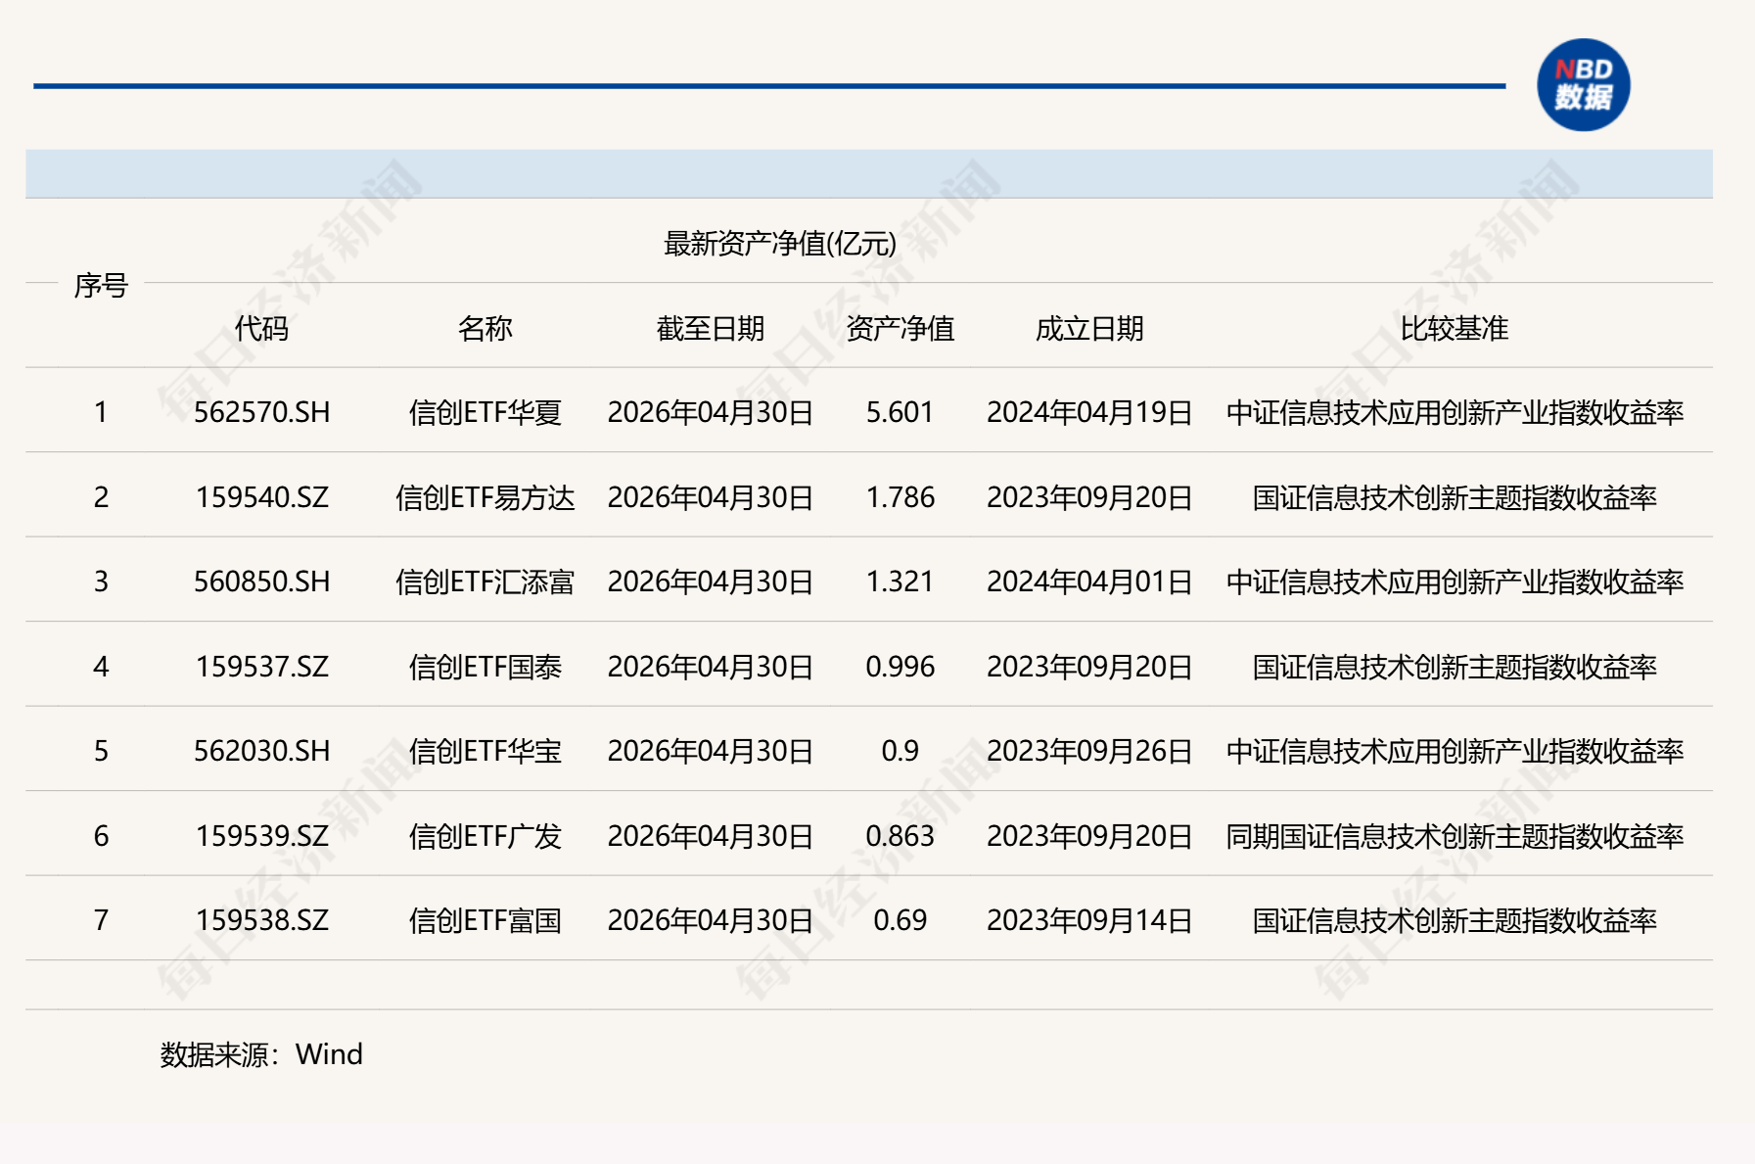Click benchmark text of 信创ETF富国 row

pyautogui.click(x=1455, y=920)
